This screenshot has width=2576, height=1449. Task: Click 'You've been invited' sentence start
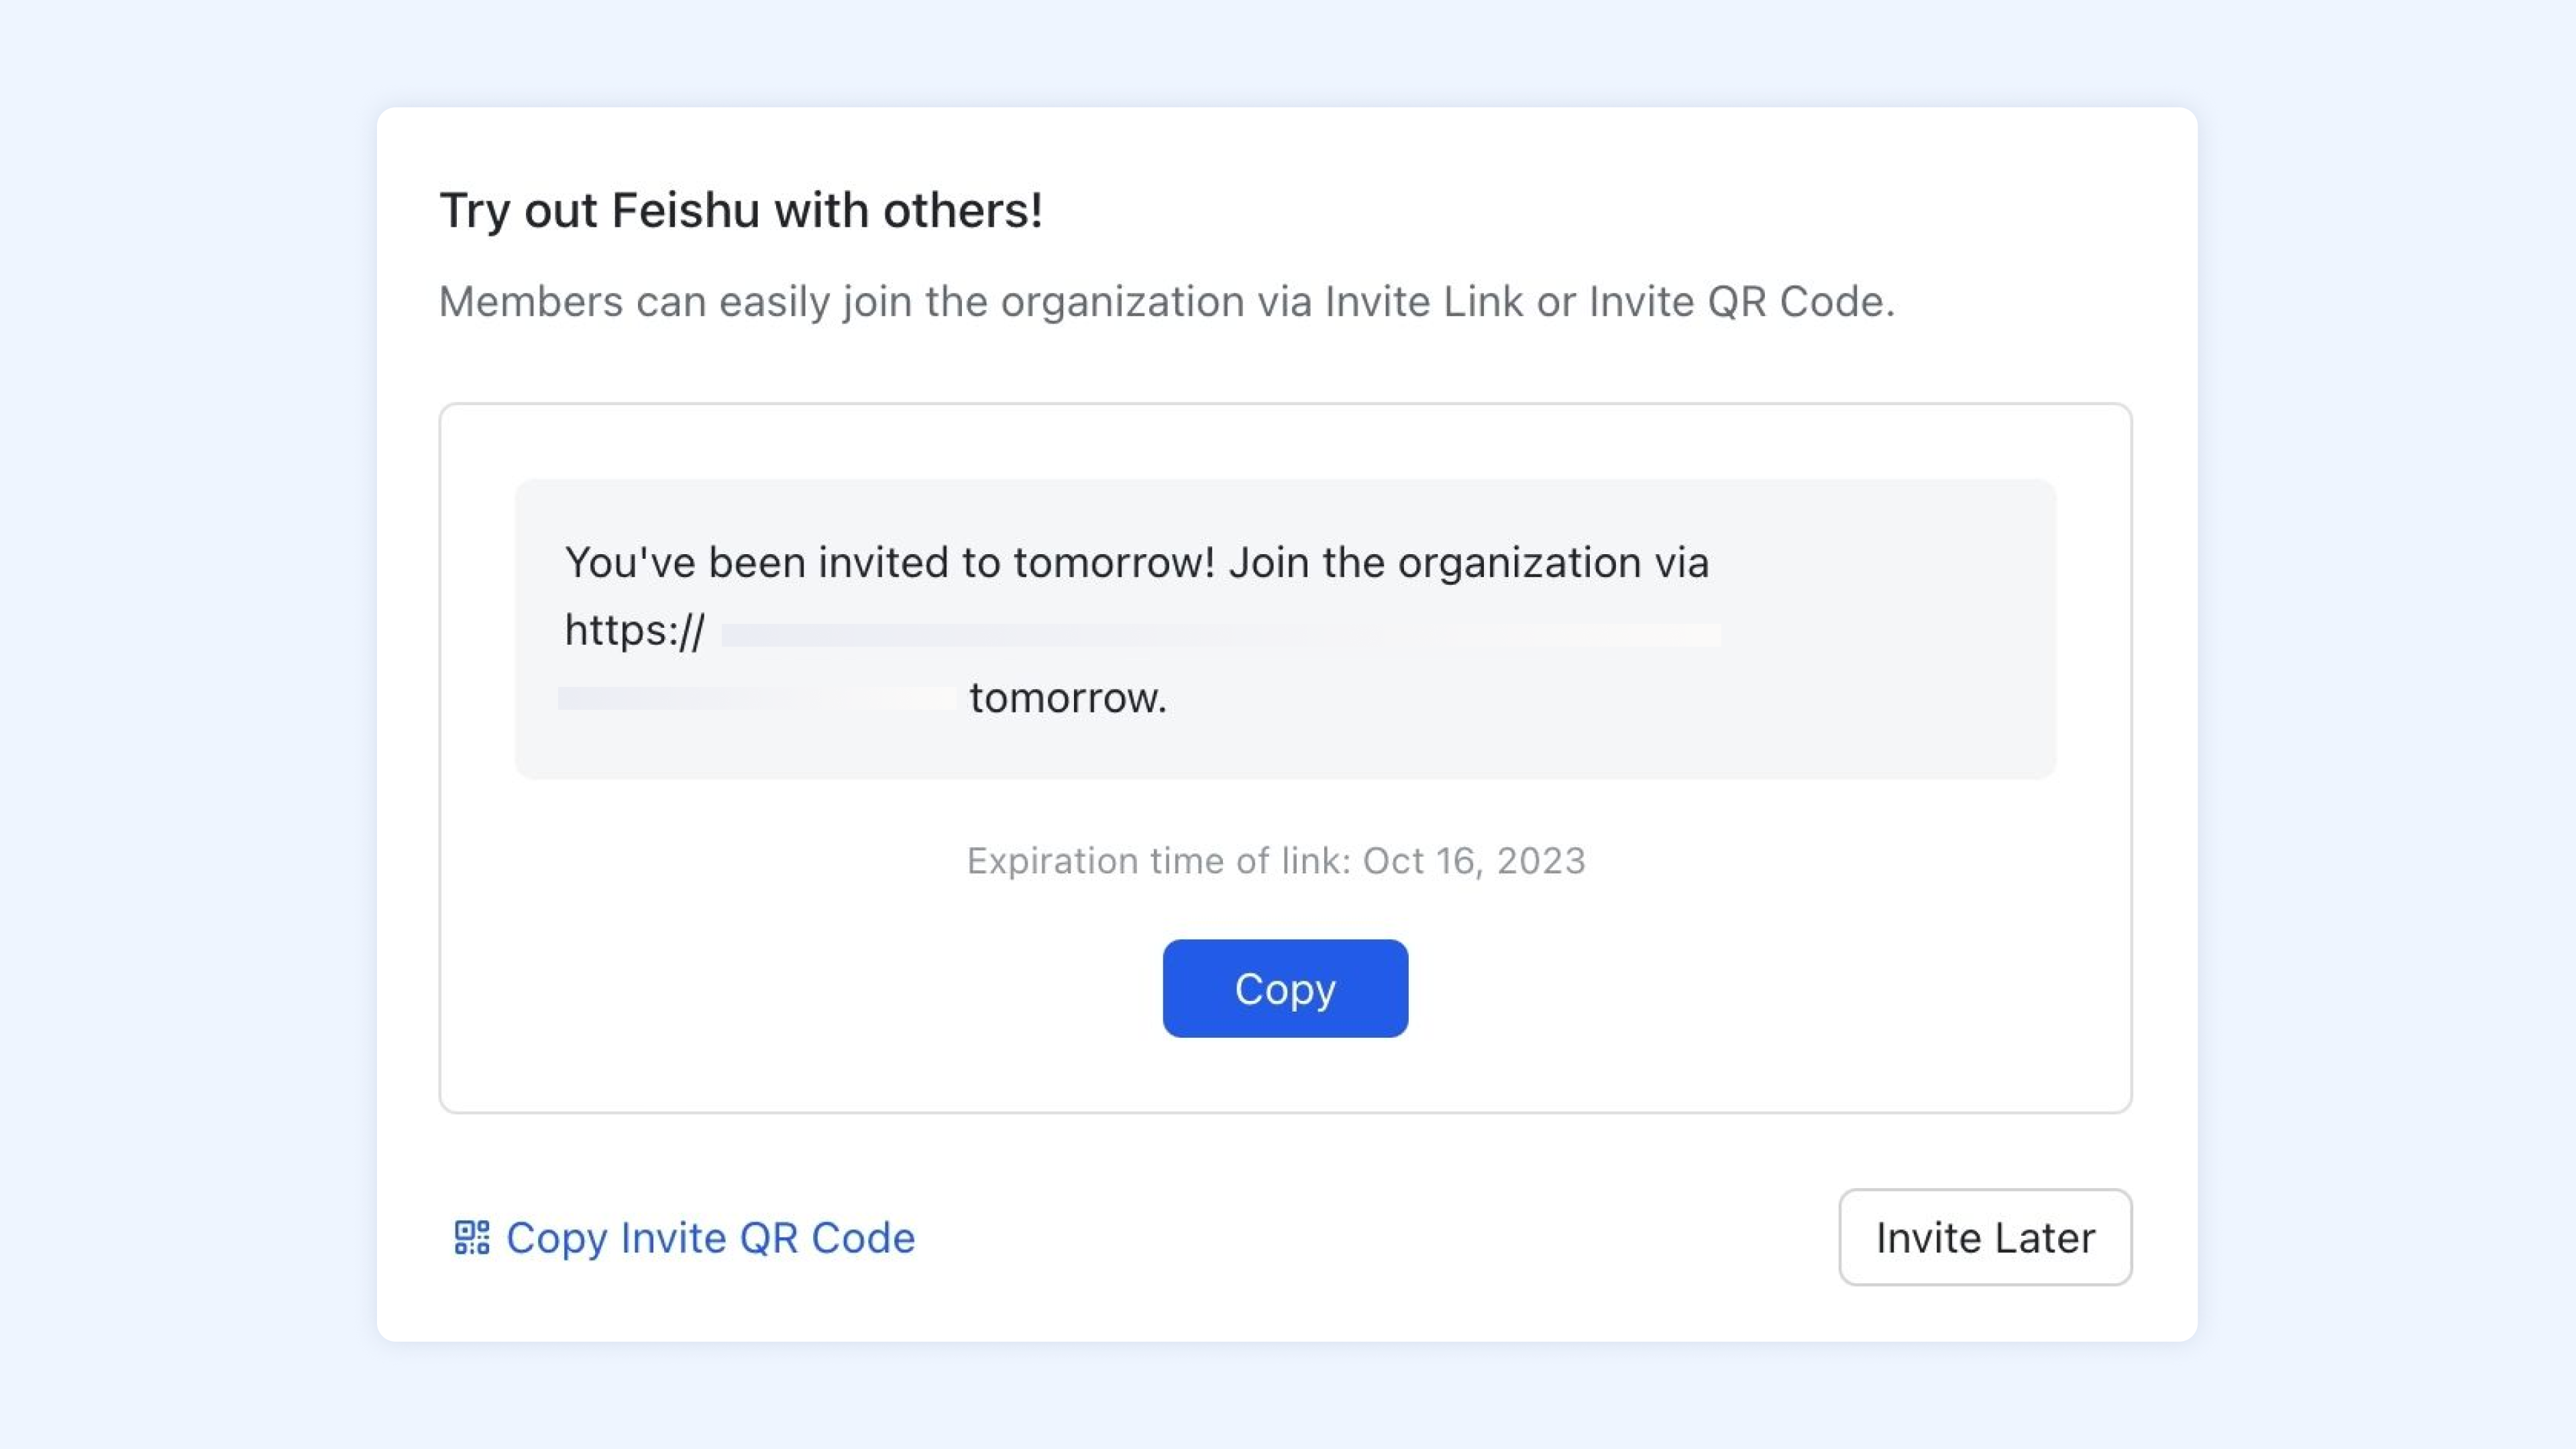coord(700,561)
